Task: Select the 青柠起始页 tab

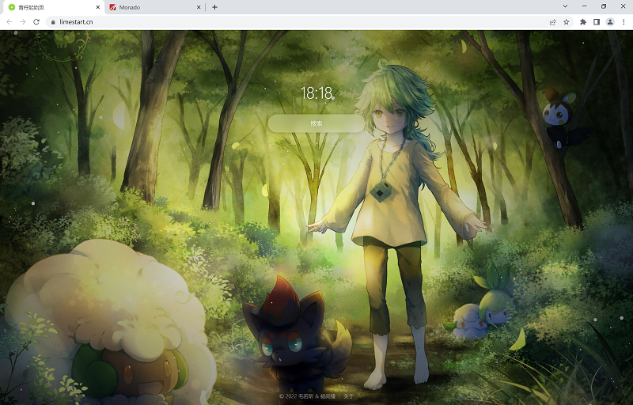Action: (x=47, y=7)
